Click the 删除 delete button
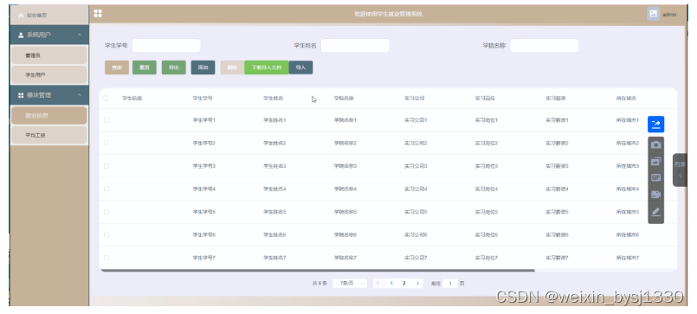Image resolution: width=697 pixels, height=314 pixels. pyautogui.click(x=232, y=67)
